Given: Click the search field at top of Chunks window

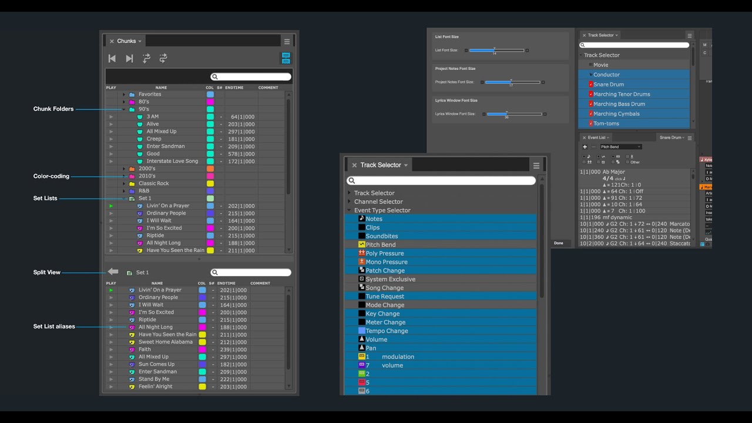Looking at the screenshot, I should click(251, 76).
